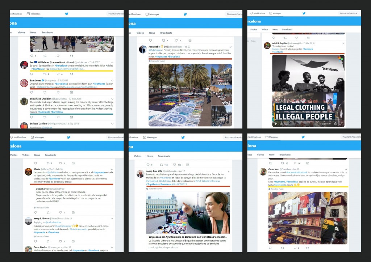Expand teleSUR video to fullscreen
The image size is (371, 262).
coord(341,124)
